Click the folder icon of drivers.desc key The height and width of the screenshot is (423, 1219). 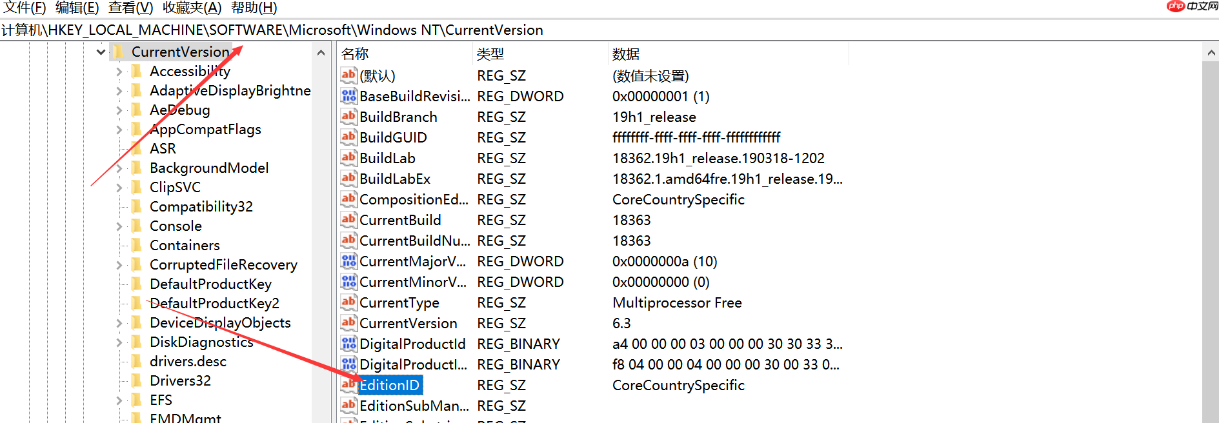point(137,361)
